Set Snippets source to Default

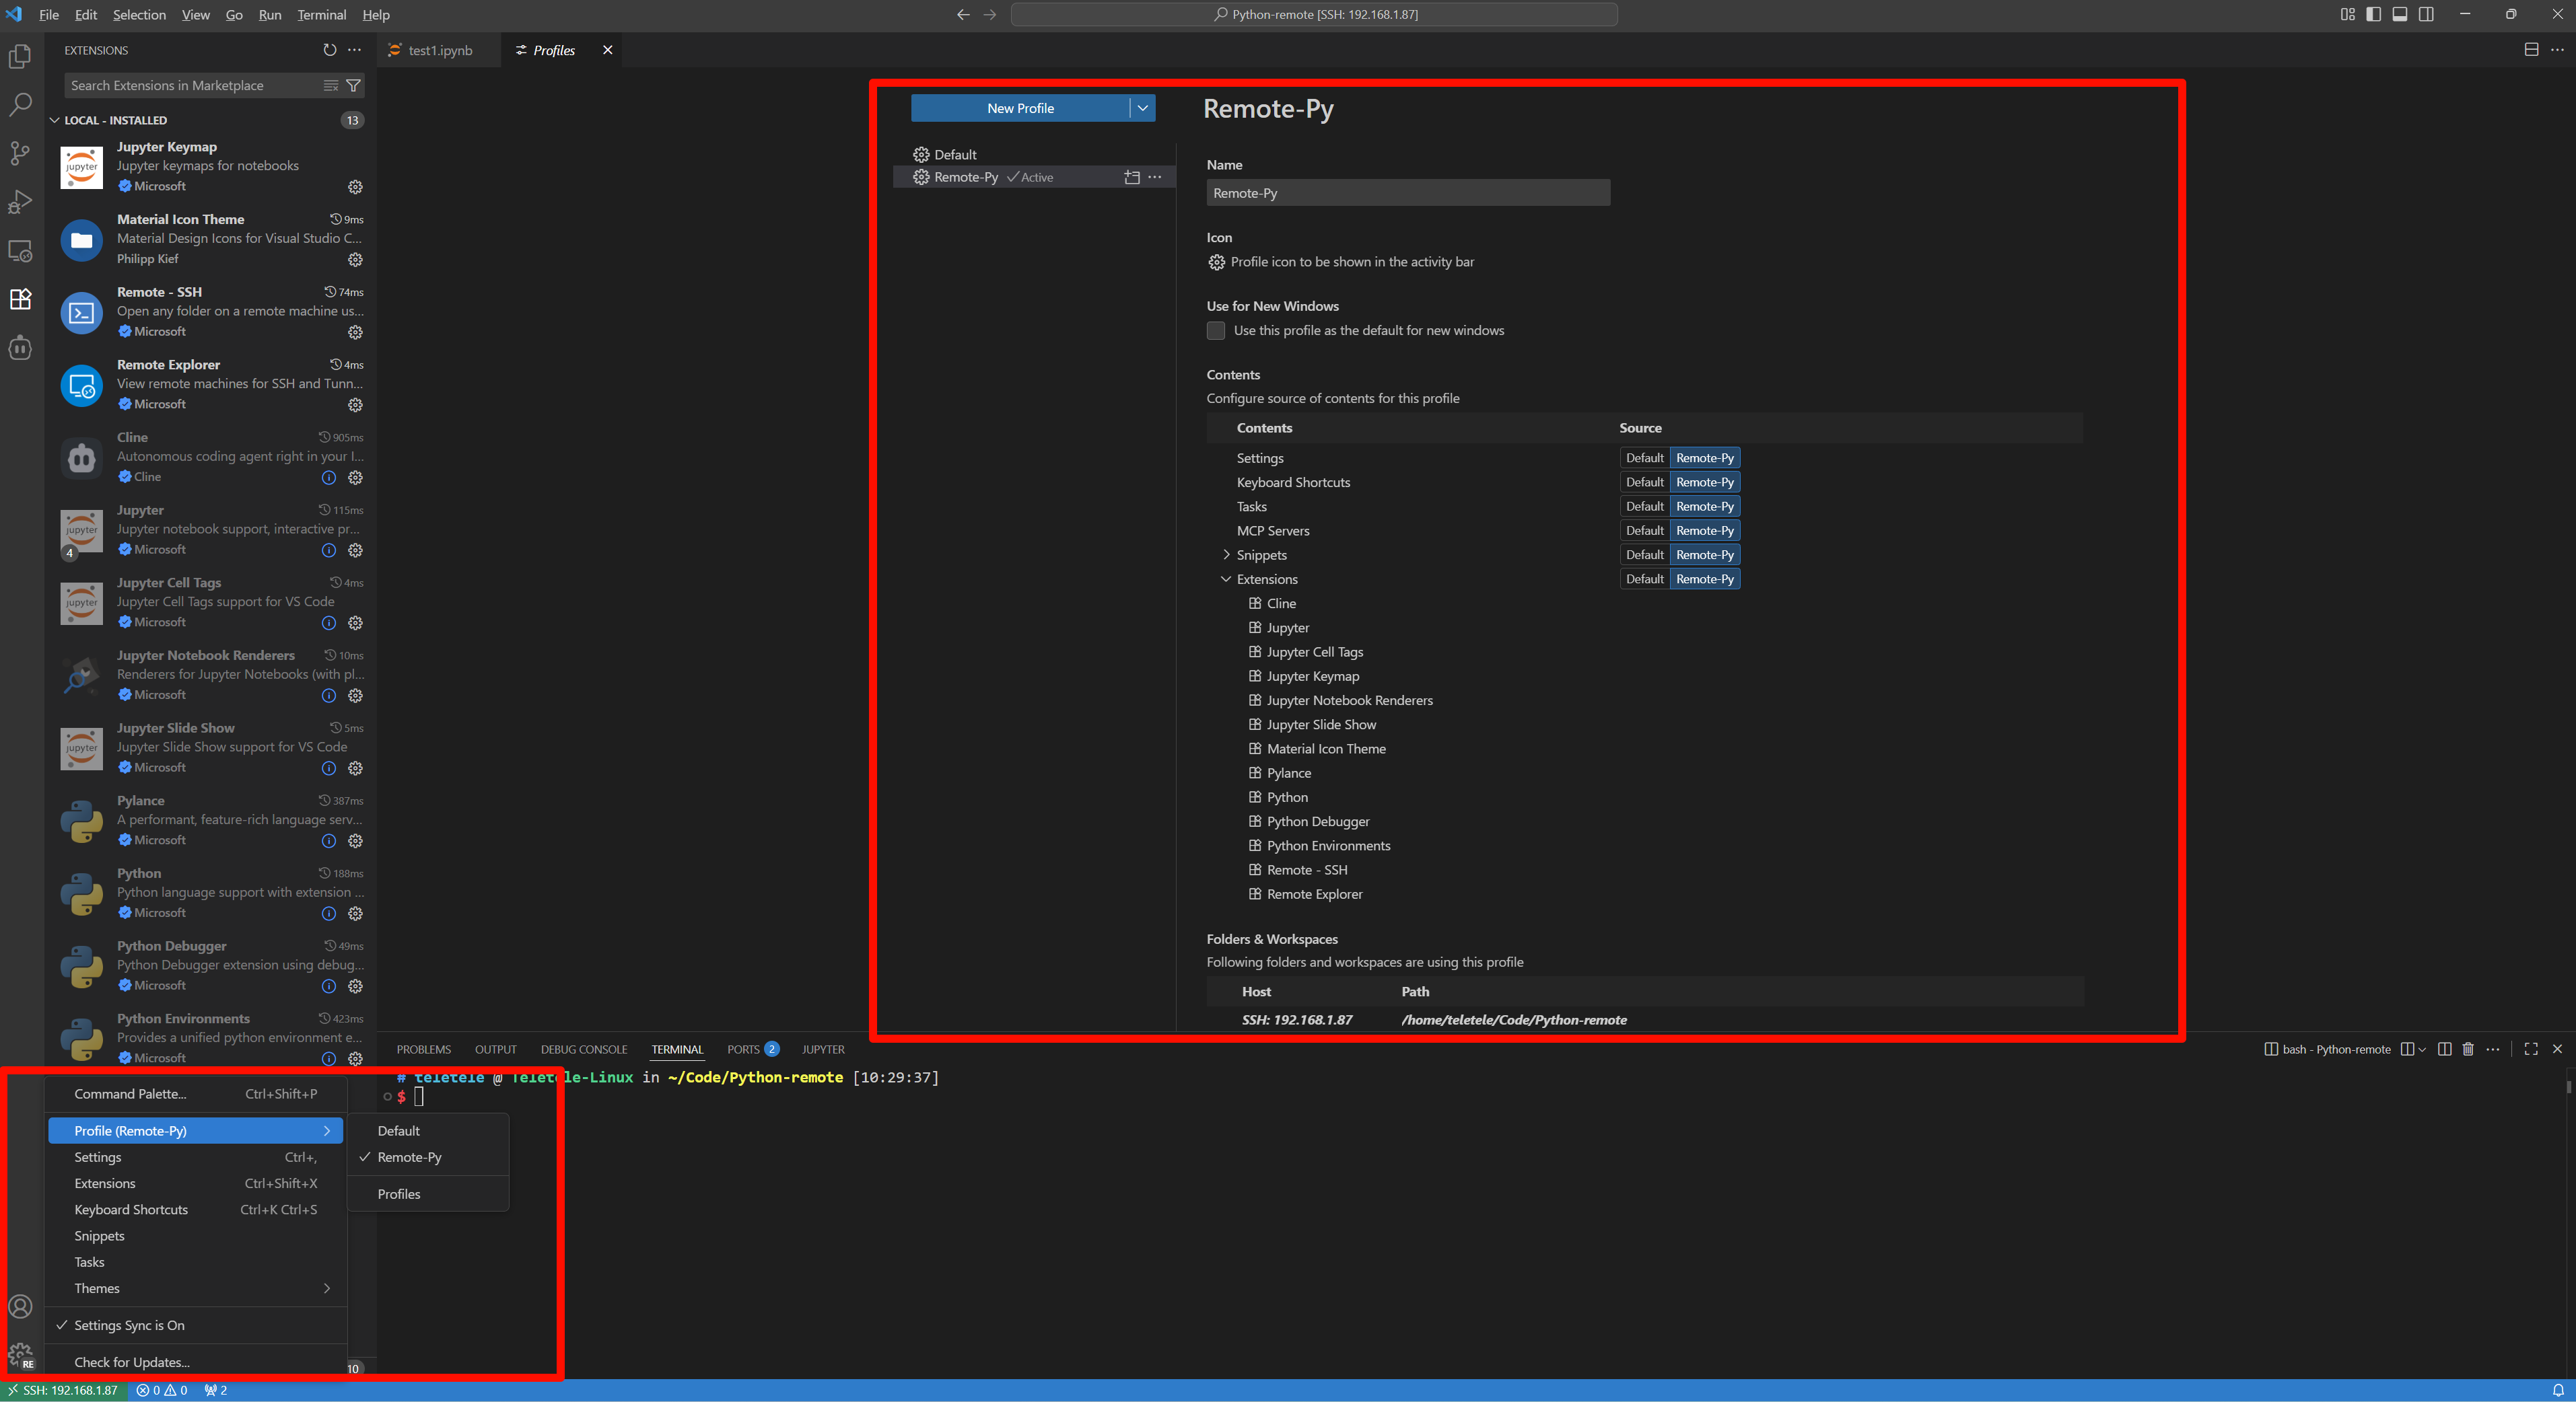(x=1644, y=554)
